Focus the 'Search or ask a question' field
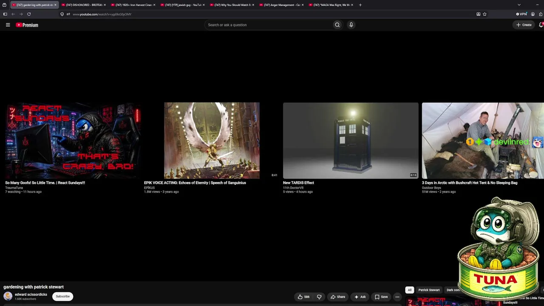This screenshot has height=306, width=544. pyautogui.click(x=268, y=25)
